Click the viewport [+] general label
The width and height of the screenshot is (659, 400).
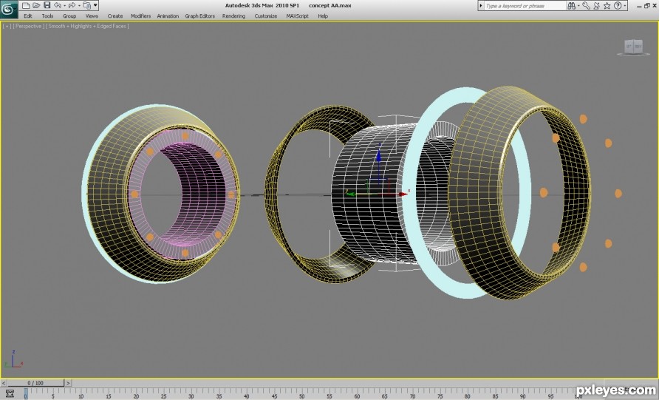click(7, 26)
